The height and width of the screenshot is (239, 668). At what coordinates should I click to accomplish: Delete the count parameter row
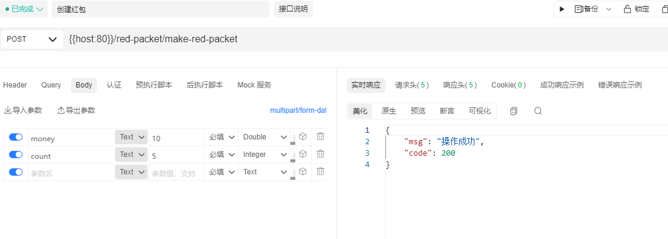point(320,154)
